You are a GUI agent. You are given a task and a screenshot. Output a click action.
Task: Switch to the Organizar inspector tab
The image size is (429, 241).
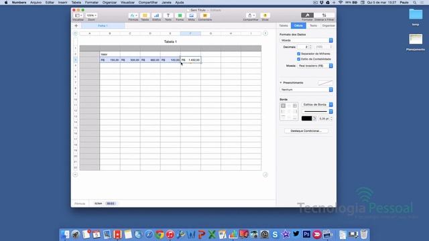click(328, 25)
